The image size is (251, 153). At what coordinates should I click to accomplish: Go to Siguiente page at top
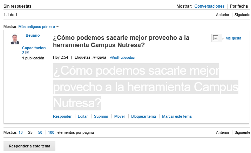click(x=242, y=15)
